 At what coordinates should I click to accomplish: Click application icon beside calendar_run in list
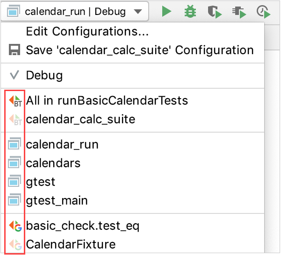tap(14, 143)
